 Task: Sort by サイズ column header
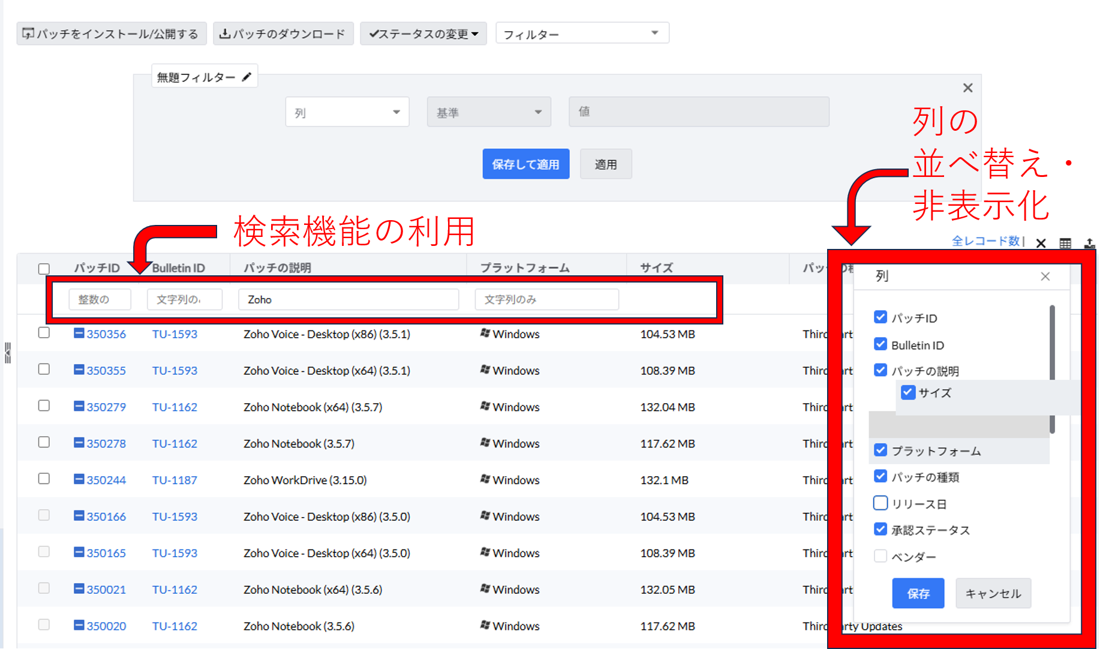pyautogui.click(x=657, y=268)
